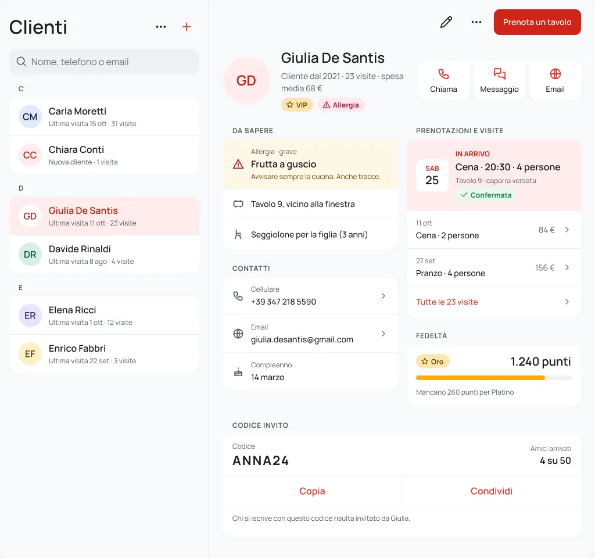Click the search magnifier icon
Viewport: 595px width, 558px height.
click(21, 62)
